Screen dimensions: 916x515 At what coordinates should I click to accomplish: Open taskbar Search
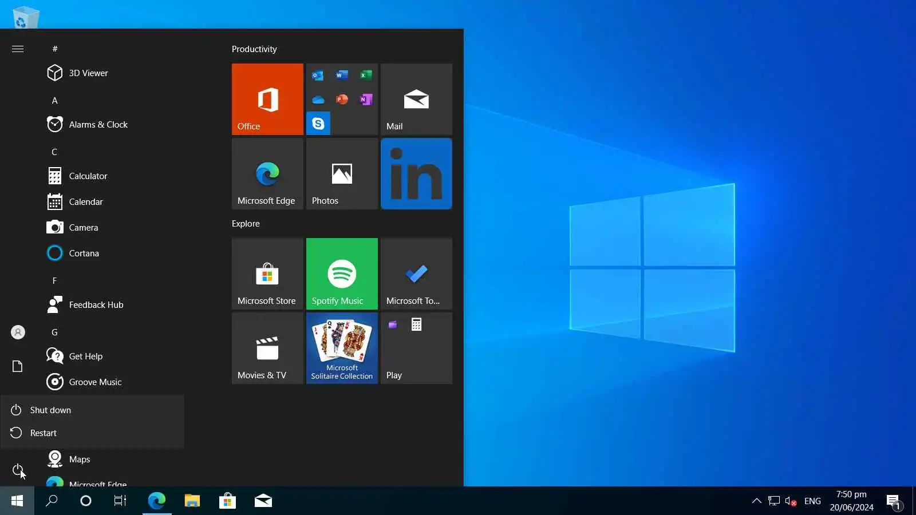[52, 501]
